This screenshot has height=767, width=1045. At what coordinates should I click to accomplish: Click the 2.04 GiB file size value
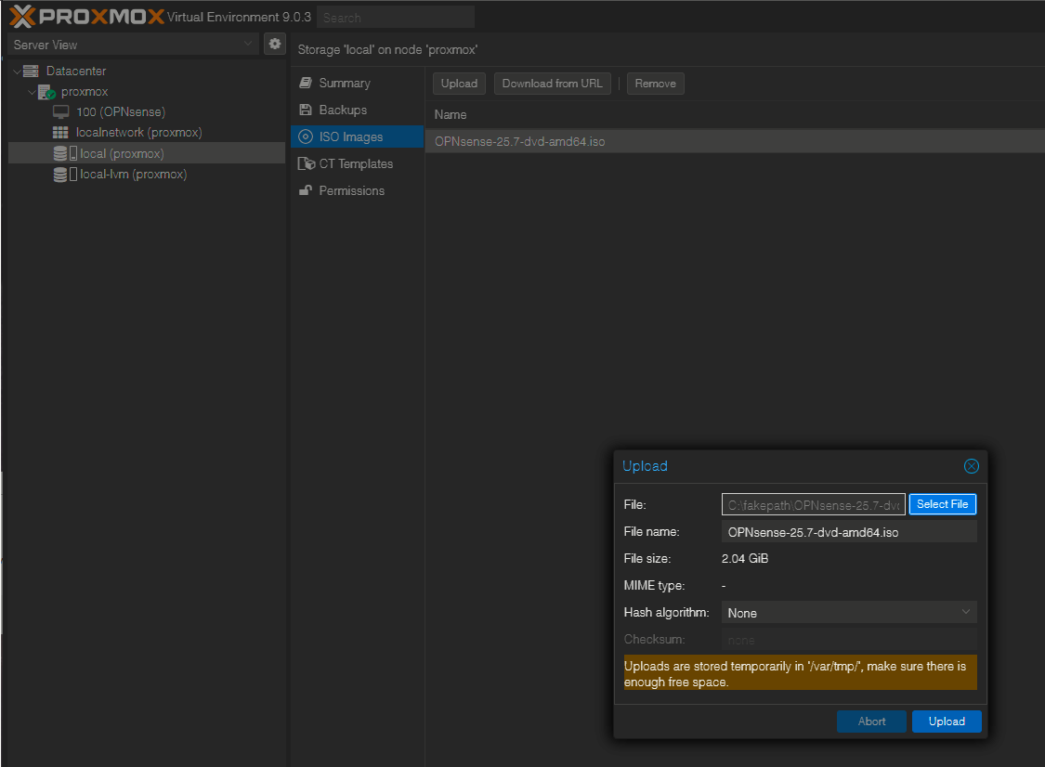point(744,558)
